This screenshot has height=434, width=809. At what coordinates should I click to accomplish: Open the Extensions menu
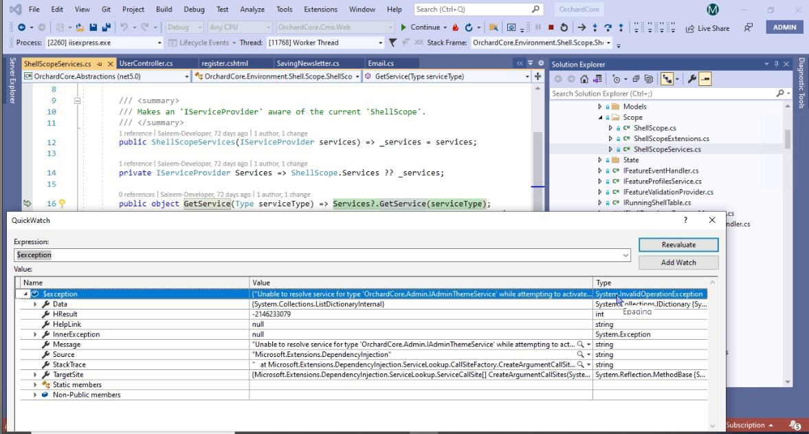(x=320, y=10)
